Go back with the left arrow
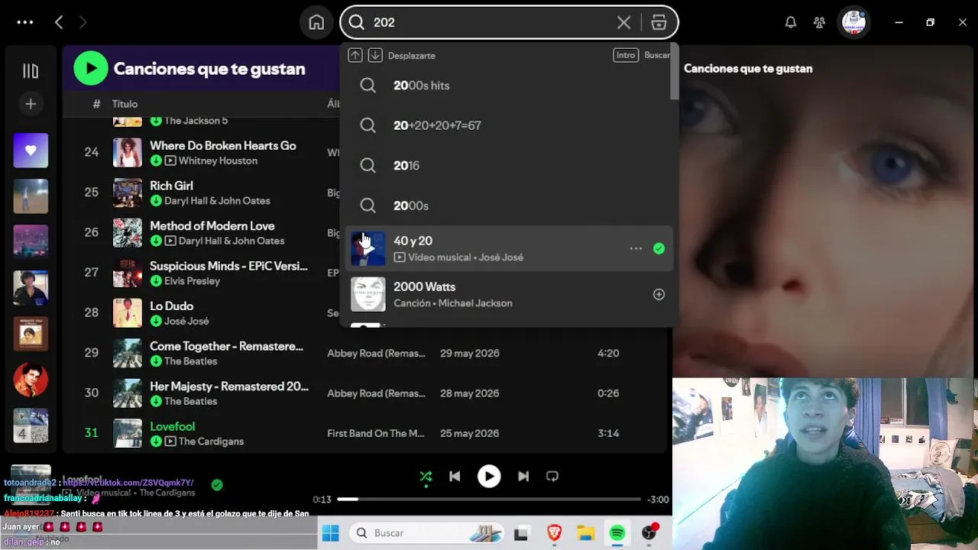978x550 pixels. tap(59, 22)
